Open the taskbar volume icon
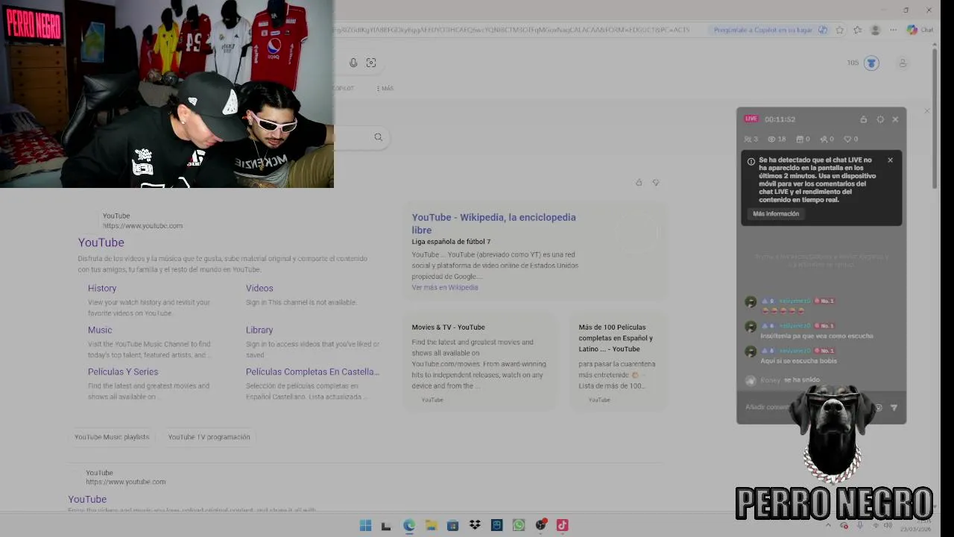 (888, 525)
